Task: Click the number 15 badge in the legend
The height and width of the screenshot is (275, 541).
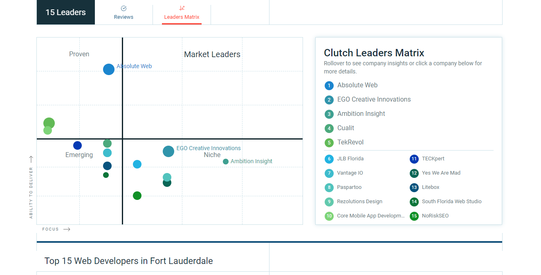Action: coord(414,216)
